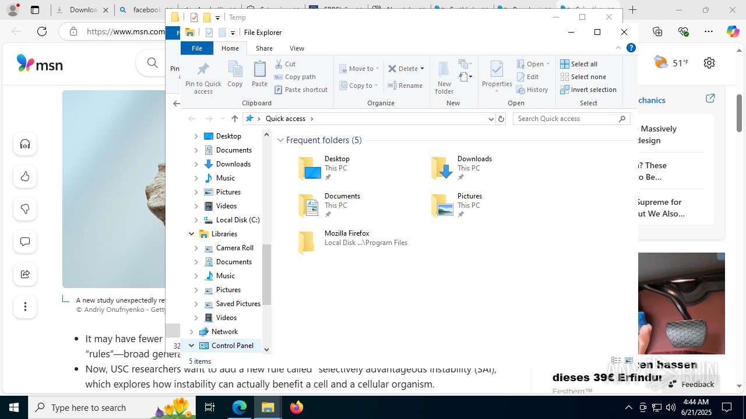Open the File menu tab

point(197,48)
